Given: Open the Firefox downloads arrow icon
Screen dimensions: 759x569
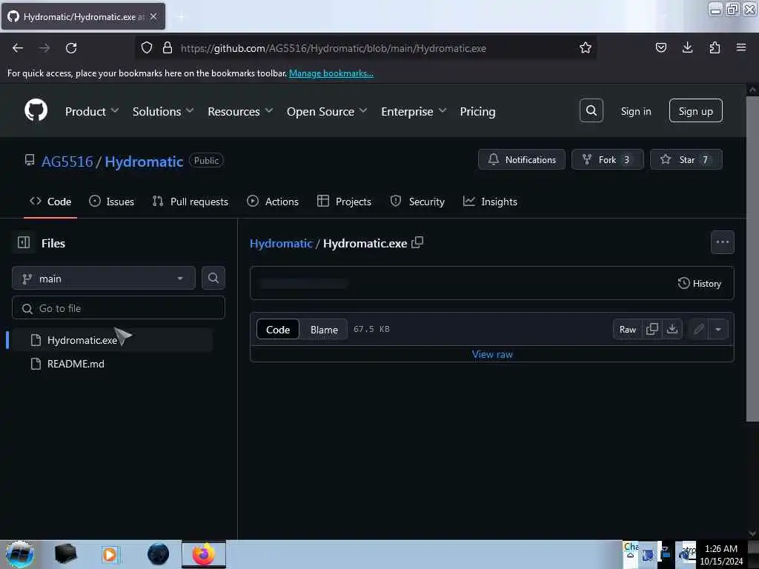Looking at the screenshot, I should click(x=687, y=47).
